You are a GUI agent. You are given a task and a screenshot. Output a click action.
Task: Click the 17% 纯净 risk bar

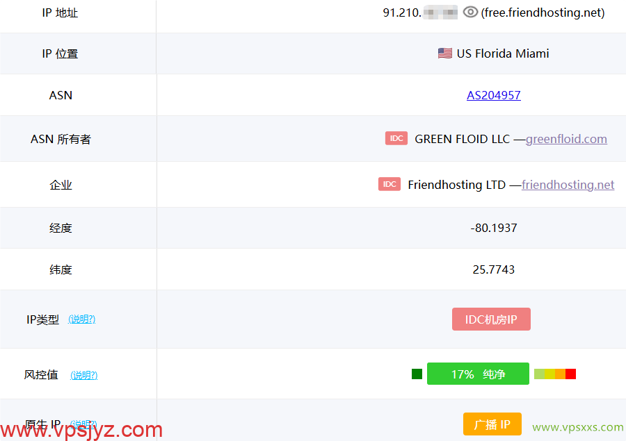point(478,374)
